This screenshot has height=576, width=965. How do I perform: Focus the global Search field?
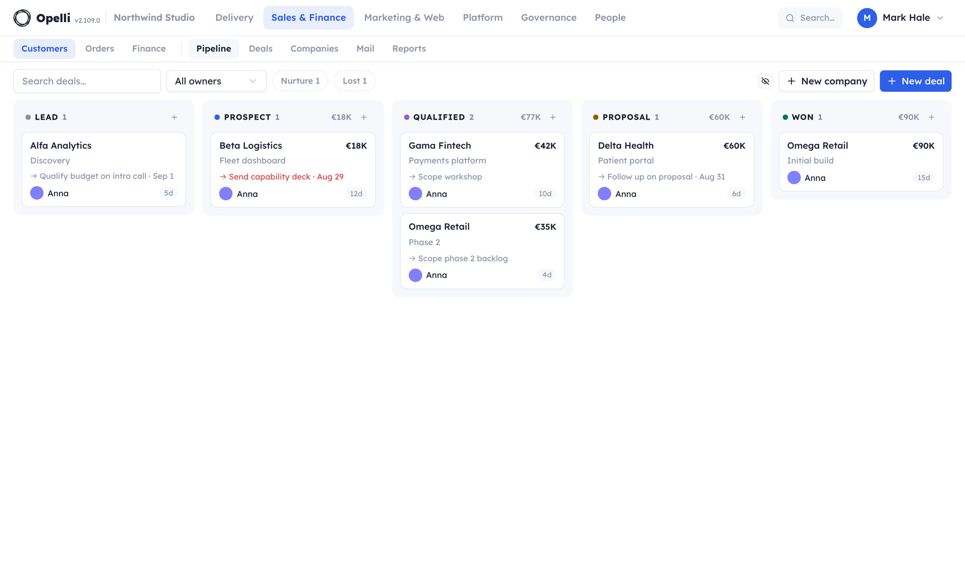pos(810,18)
